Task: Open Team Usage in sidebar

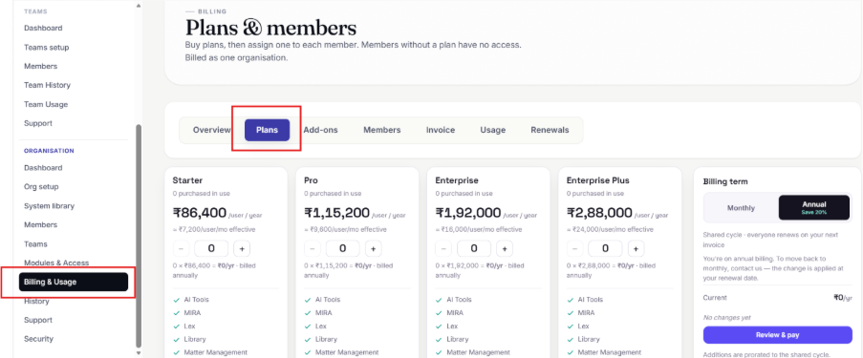Action: tap(46, 104)
